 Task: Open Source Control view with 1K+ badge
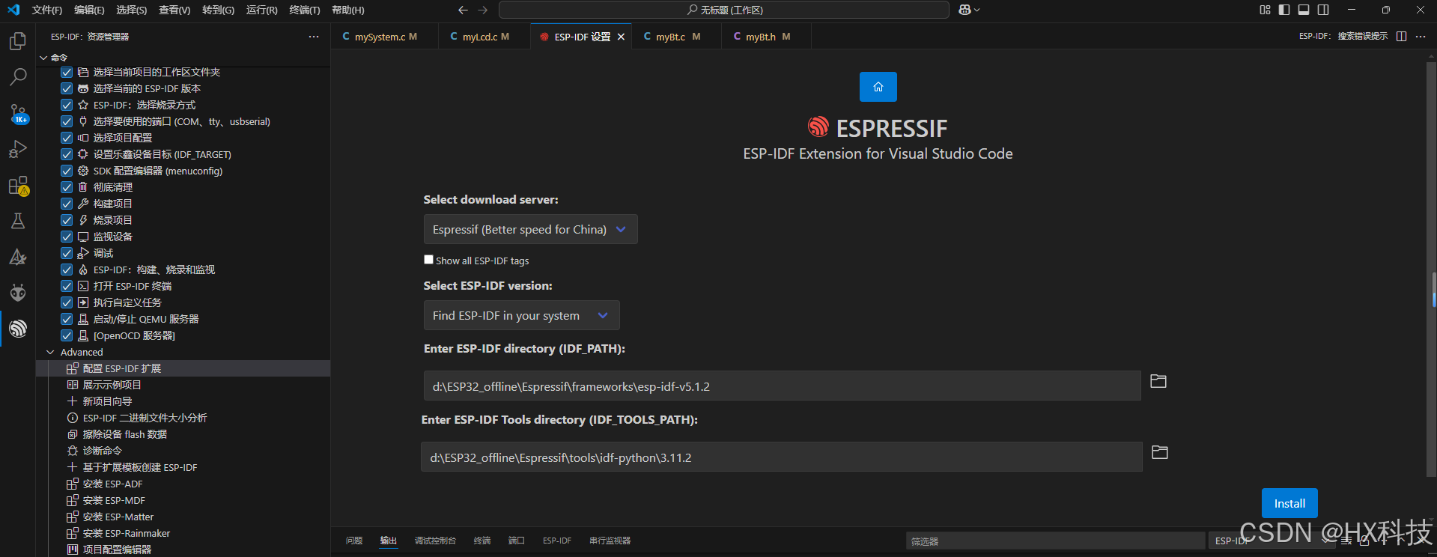(x=18, y=114)
